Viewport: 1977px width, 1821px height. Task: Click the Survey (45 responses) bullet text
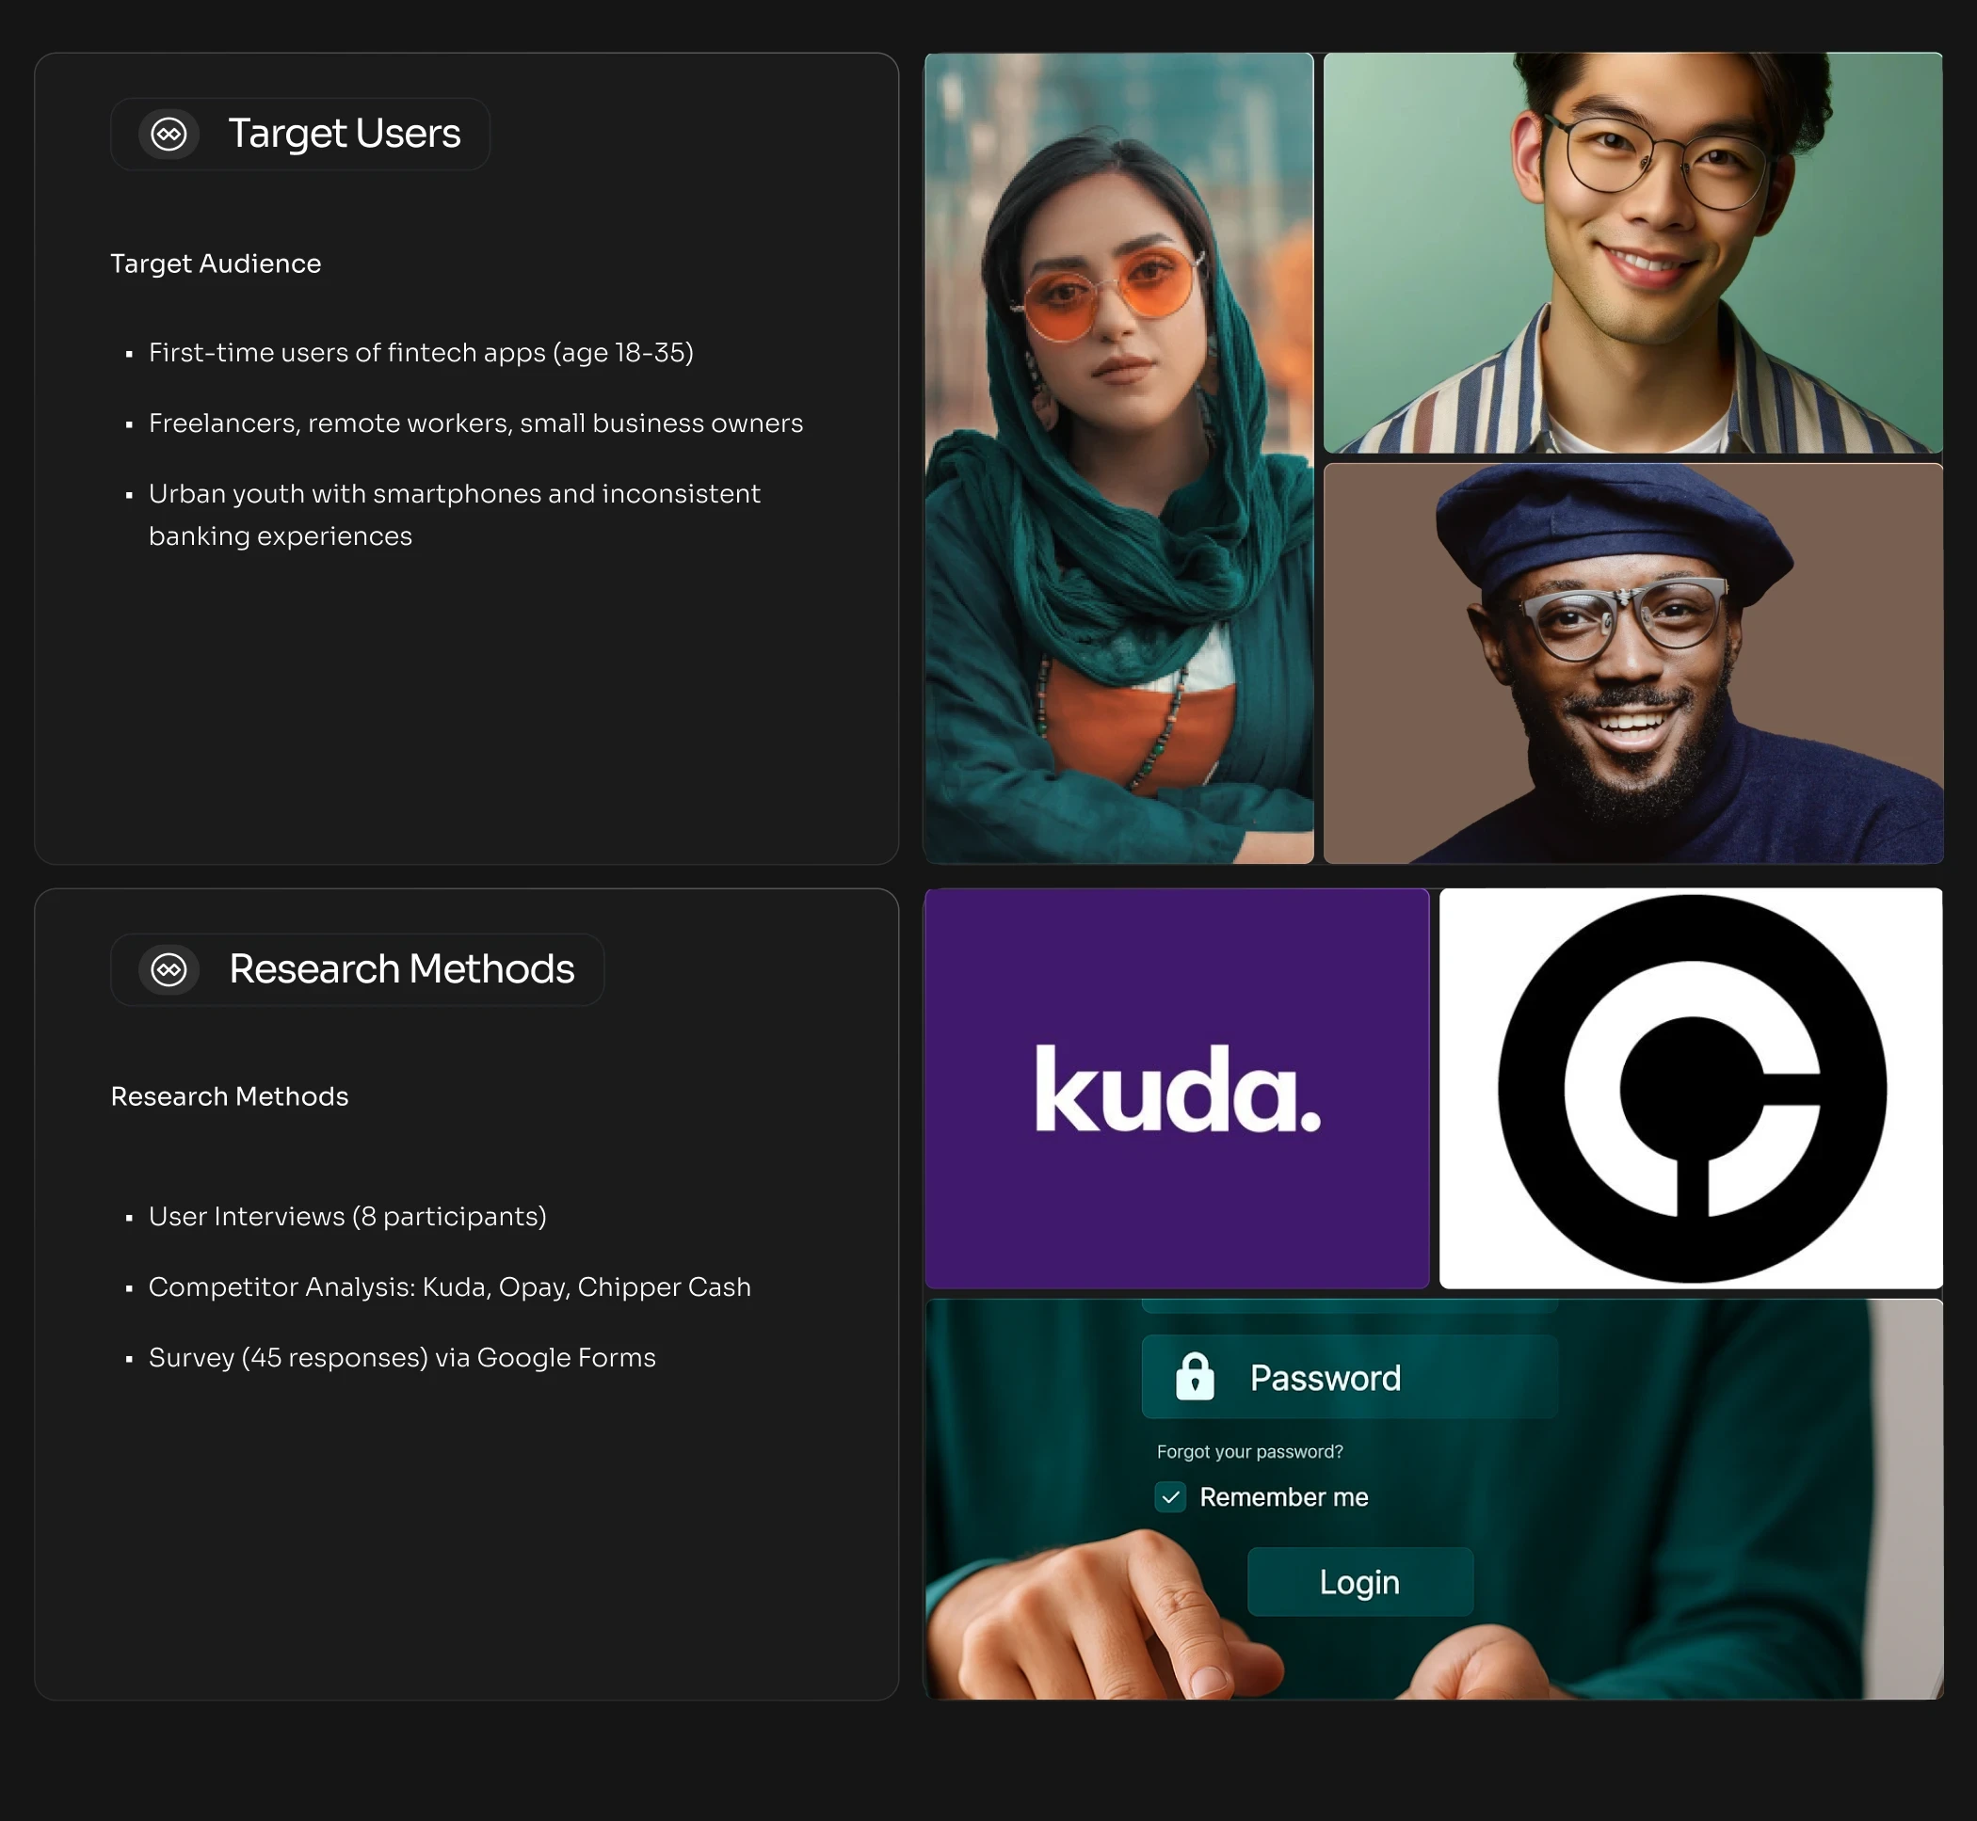pyautogui.click(x=401, y=1358)
